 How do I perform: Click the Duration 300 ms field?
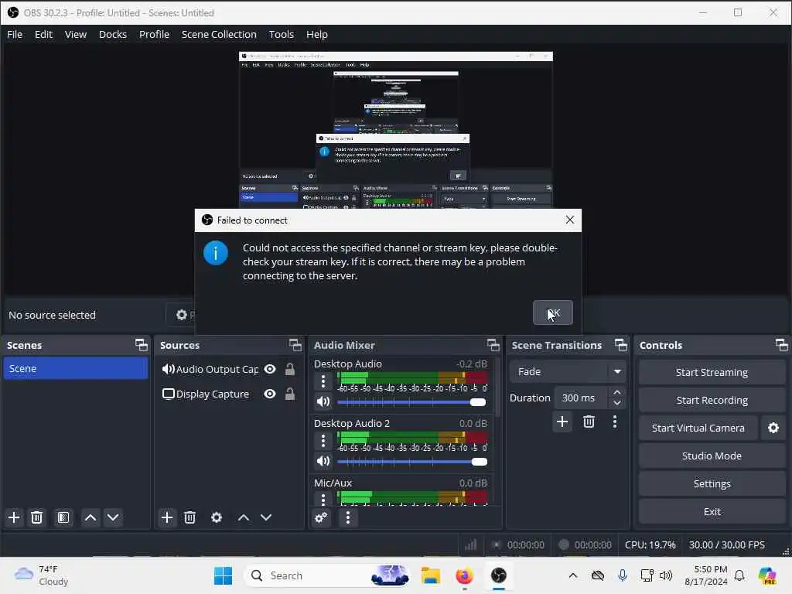[582, 398]
